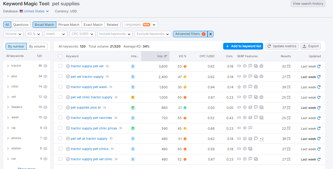Screen dimensions: 333x169
Task: Toggle eye icon for tractor group
Action: point(45,66)
